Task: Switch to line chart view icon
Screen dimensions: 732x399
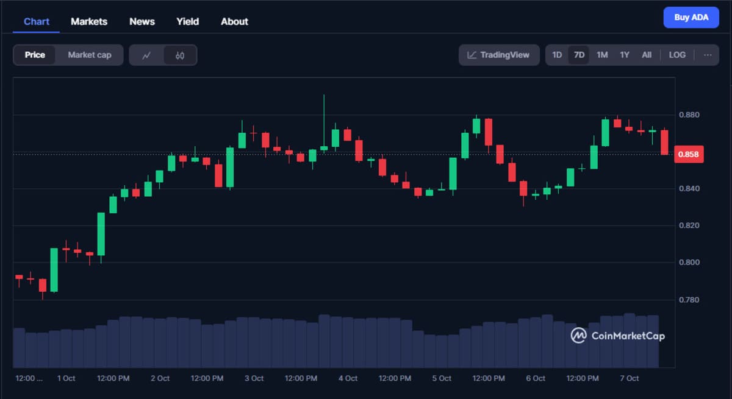Action: click(146, 55)
